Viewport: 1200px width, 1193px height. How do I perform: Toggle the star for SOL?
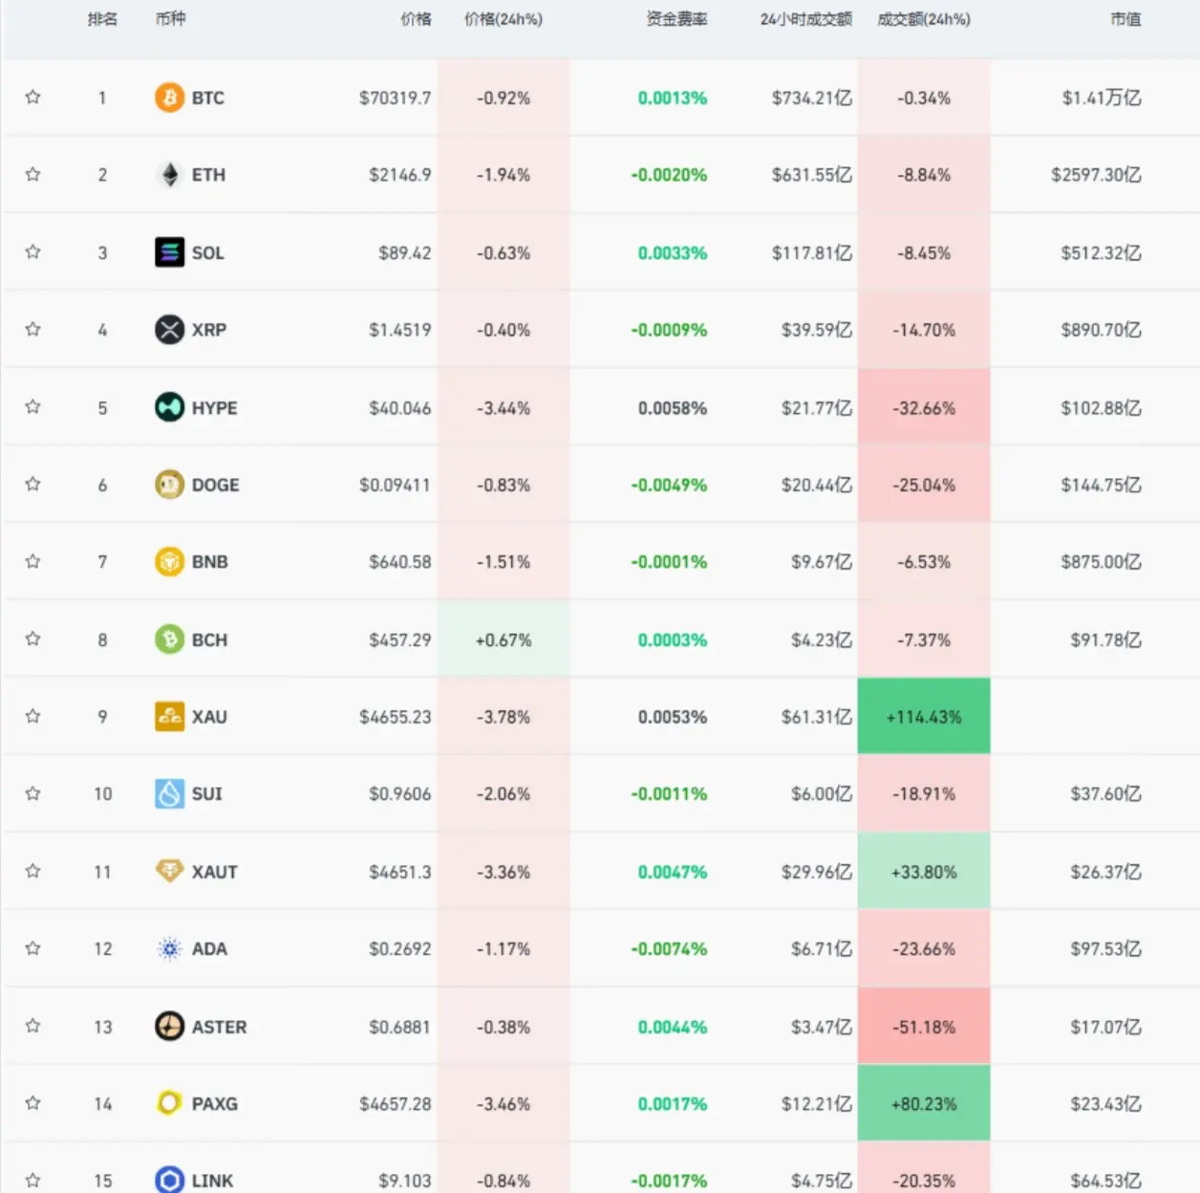pos(32,251)
